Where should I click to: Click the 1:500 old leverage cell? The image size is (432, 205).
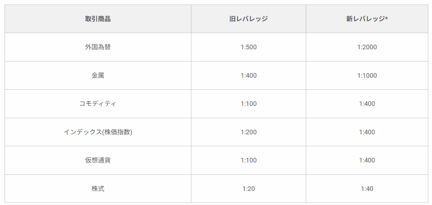pos(248,47)
